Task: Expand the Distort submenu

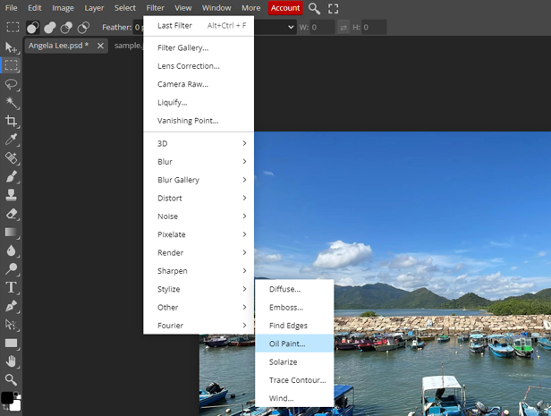Action: pyautogui.click(x=199, y=199)
